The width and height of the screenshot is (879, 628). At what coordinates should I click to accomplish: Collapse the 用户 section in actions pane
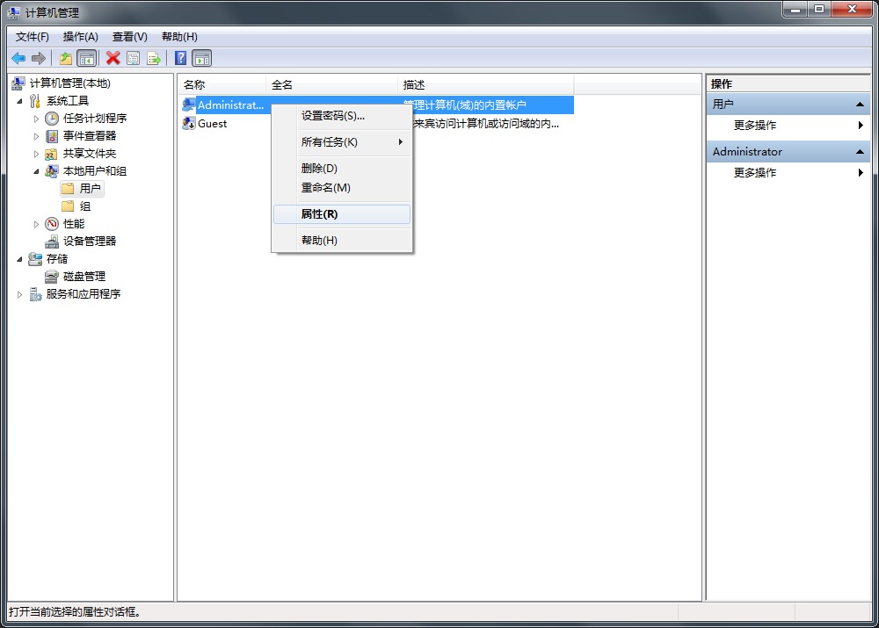tap(861, 105)
